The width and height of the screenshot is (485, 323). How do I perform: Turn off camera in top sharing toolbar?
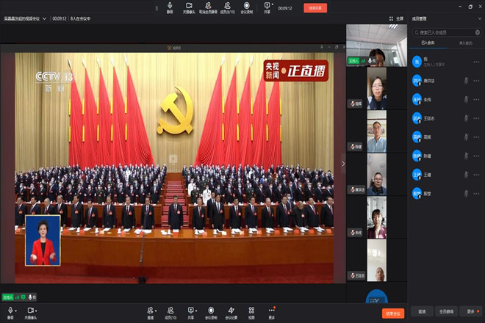pos(189,7)
